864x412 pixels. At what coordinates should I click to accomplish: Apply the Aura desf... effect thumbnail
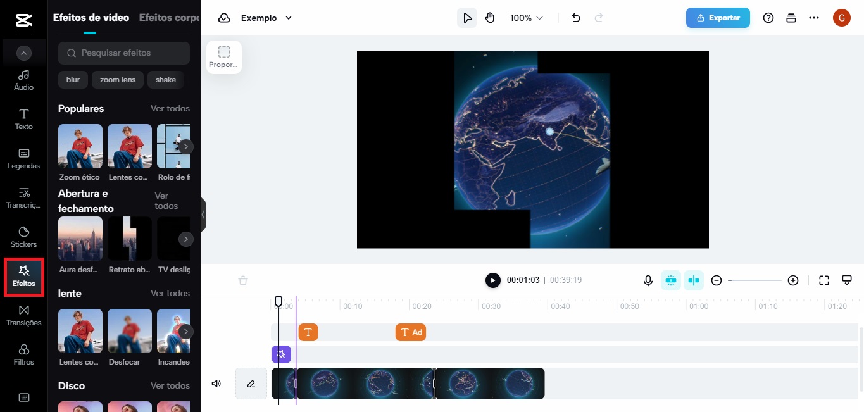point(80,239)
